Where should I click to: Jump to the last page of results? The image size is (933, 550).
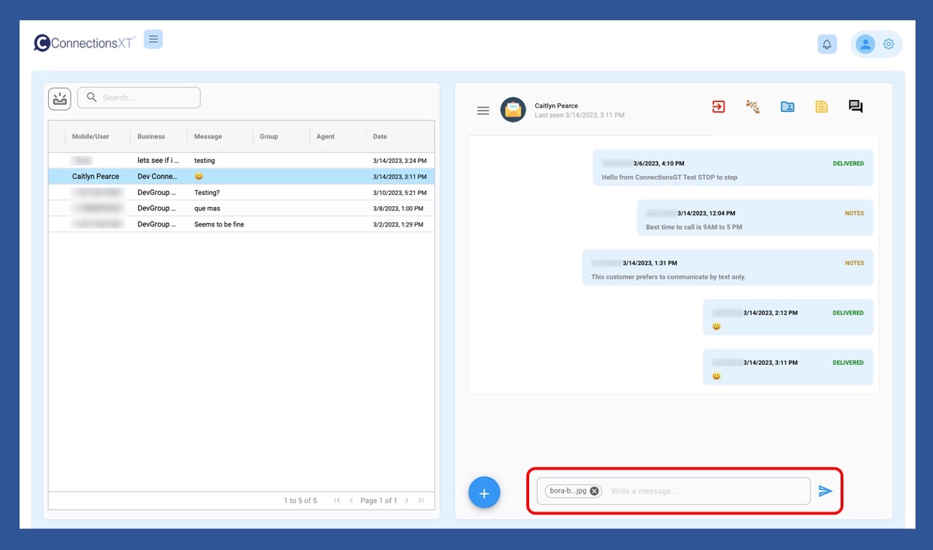coord(421,500)
